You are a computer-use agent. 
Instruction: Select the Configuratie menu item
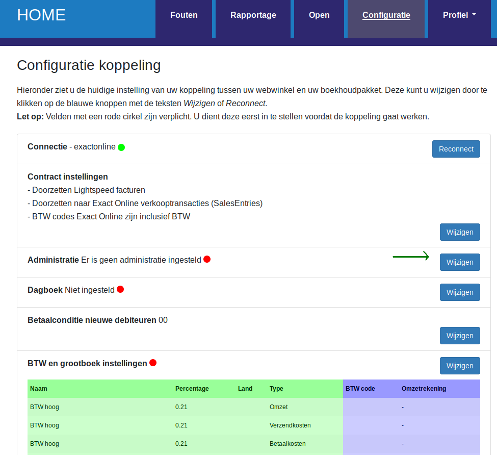(386, 15)
